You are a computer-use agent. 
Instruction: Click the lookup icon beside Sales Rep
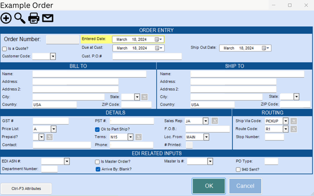click(214, 121)
